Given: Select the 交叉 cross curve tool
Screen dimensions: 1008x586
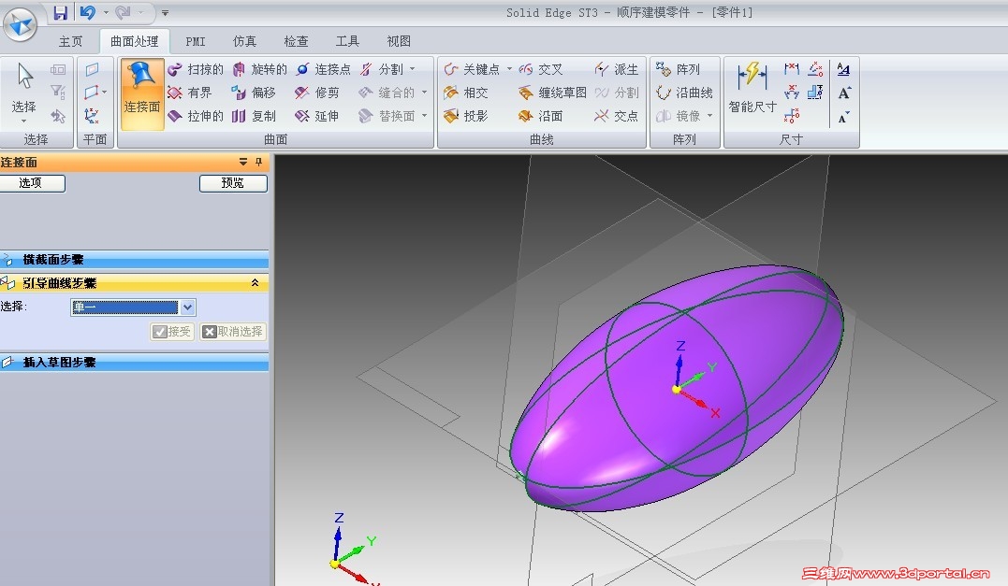Looking at the screenshot, I should coord(541,69).
